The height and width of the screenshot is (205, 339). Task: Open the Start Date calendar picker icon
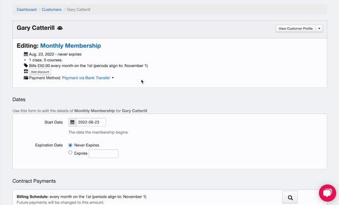click(x=72, y=122)
